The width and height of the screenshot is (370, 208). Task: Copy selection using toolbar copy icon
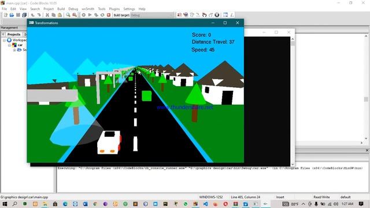pos(54,15)
